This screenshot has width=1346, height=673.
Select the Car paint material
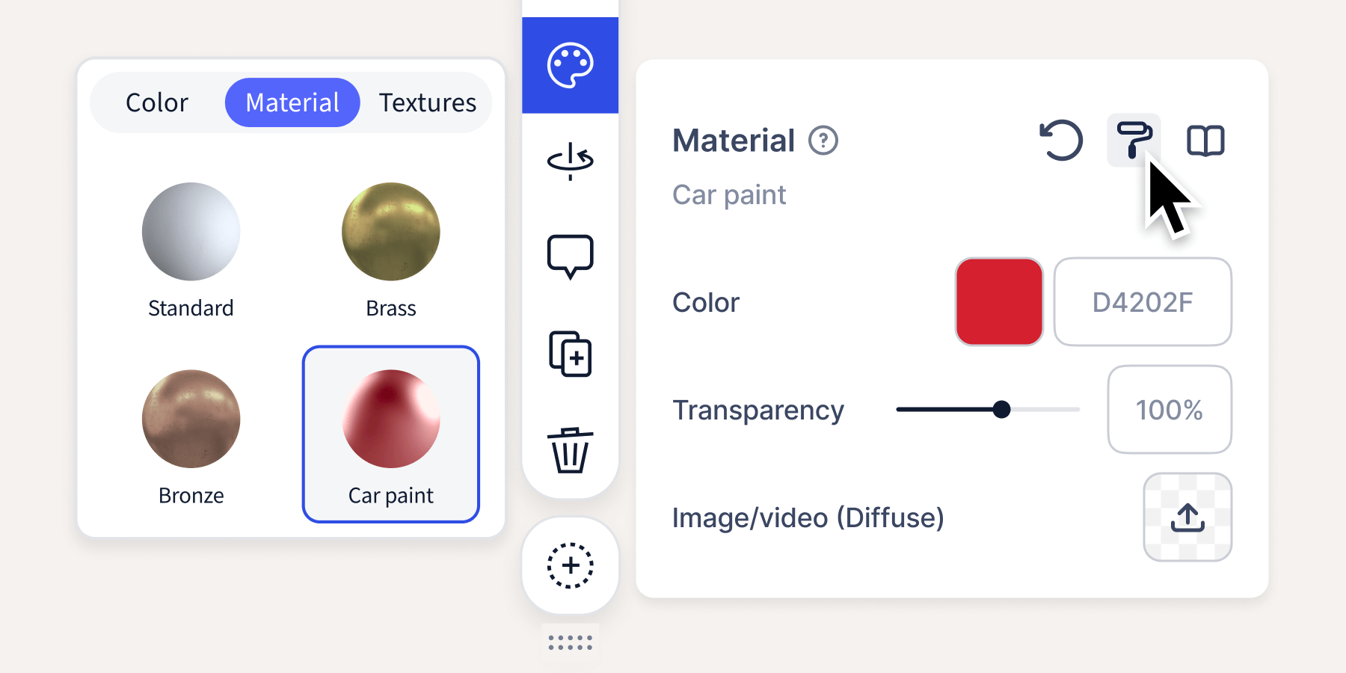click(390, 419)
